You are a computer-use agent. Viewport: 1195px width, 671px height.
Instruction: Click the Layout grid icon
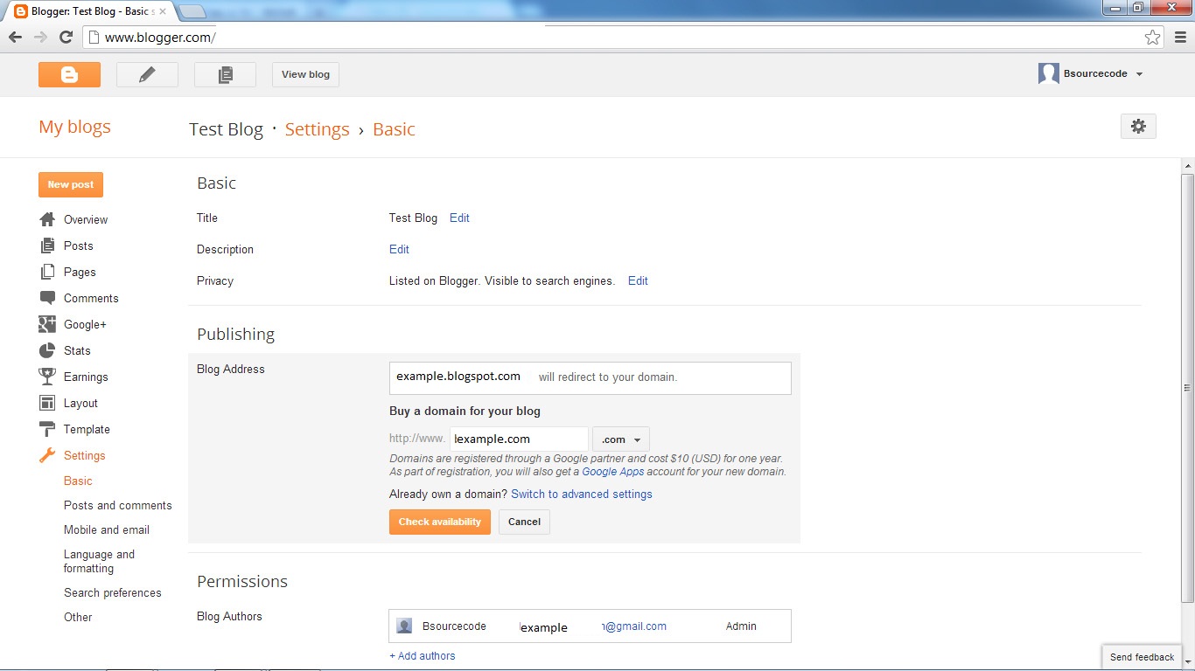point(47,403)
